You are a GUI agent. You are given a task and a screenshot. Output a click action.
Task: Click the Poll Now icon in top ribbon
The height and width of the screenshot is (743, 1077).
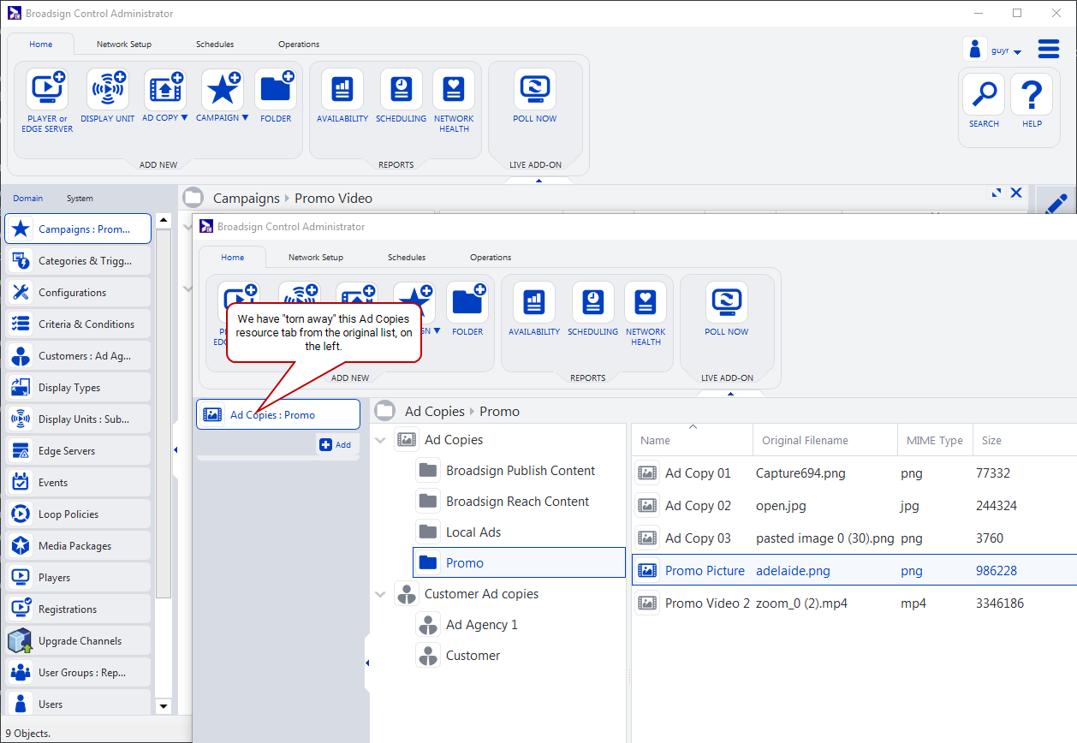pyautogui.click(x=535, y=89)
